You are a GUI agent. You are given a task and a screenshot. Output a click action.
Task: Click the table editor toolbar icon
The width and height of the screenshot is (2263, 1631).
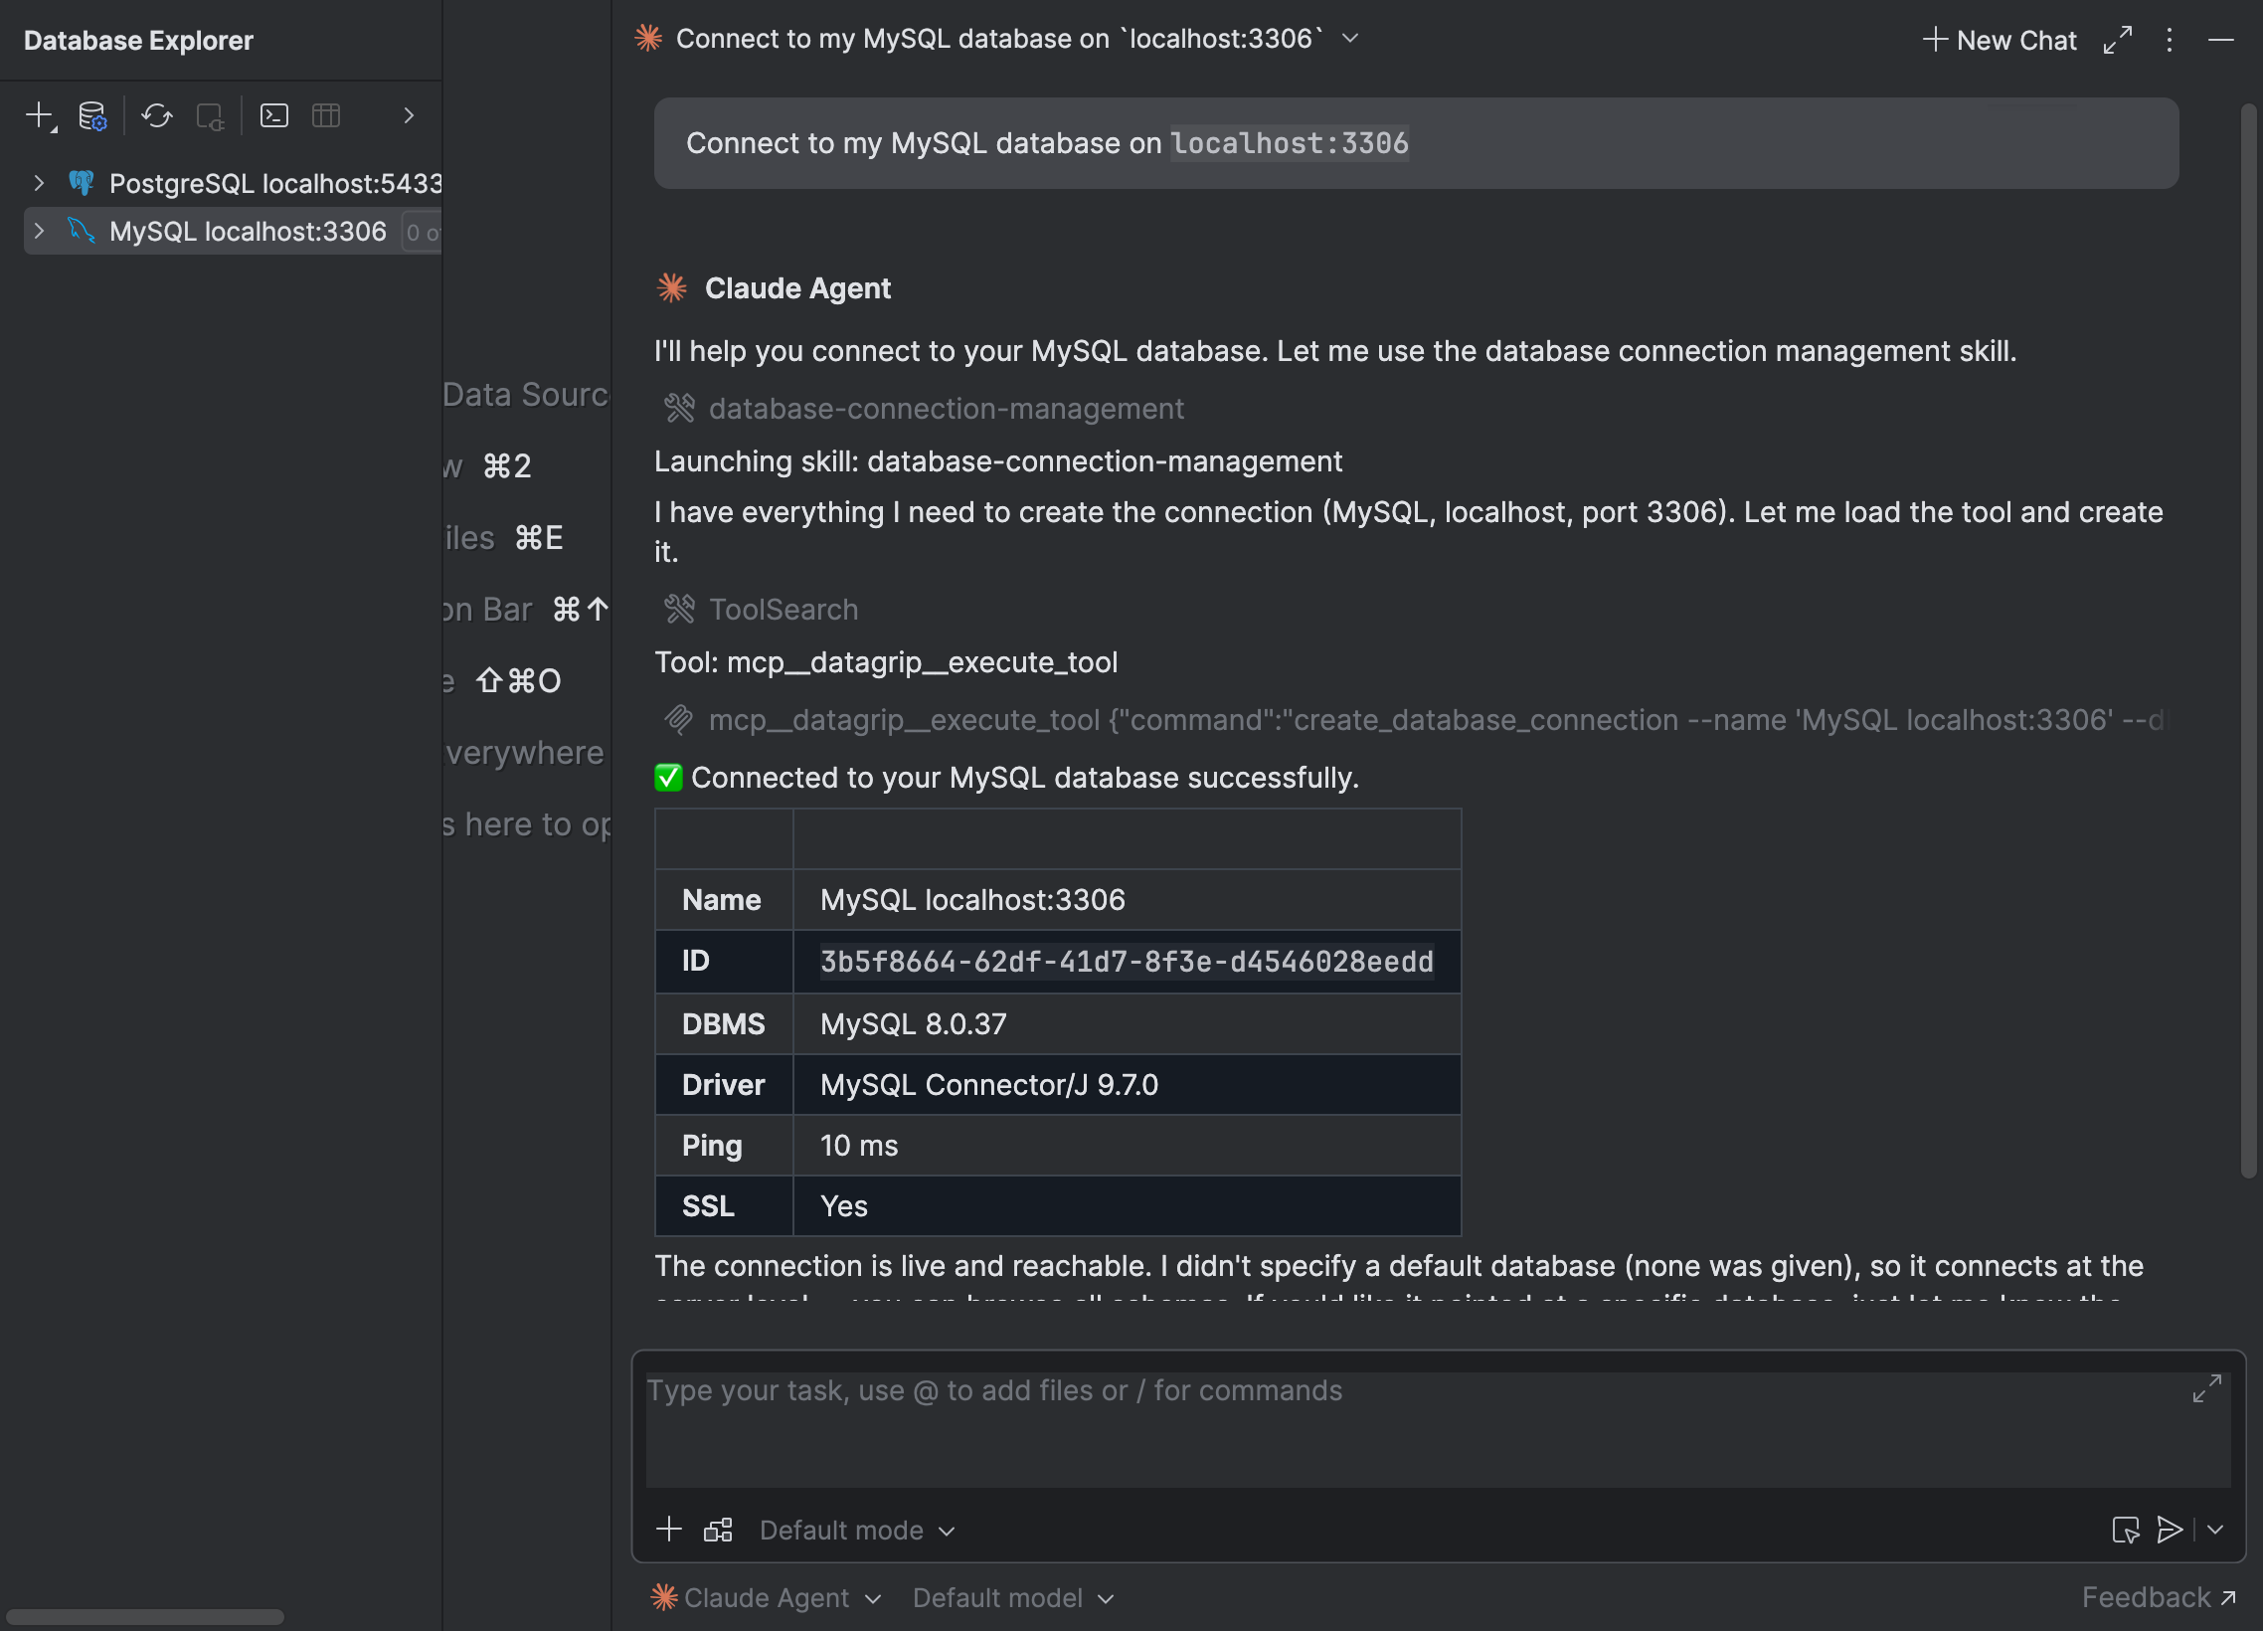tap(326, 115)
